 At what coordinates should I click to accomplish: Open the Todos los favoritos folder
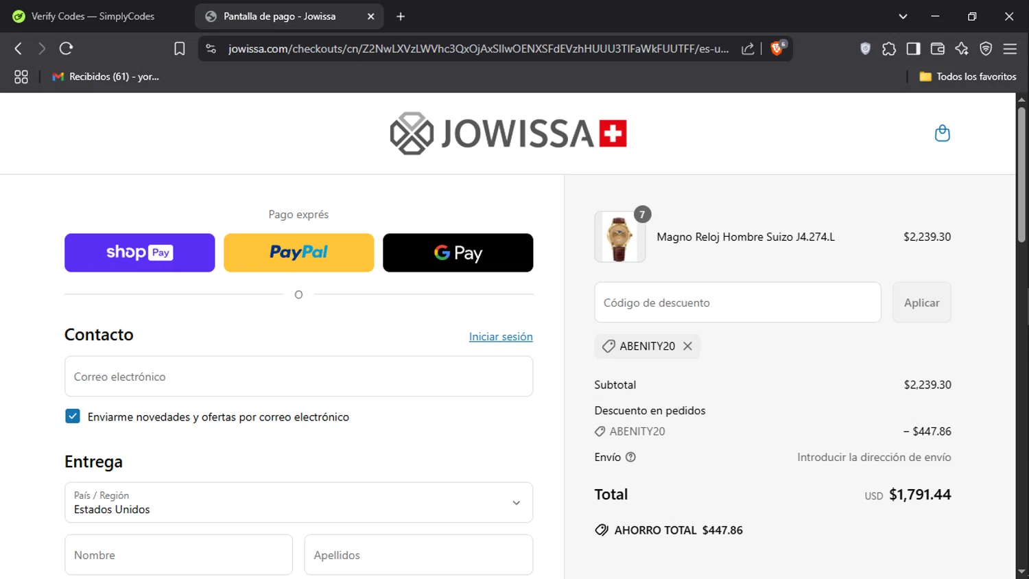(x=968, y=77)
